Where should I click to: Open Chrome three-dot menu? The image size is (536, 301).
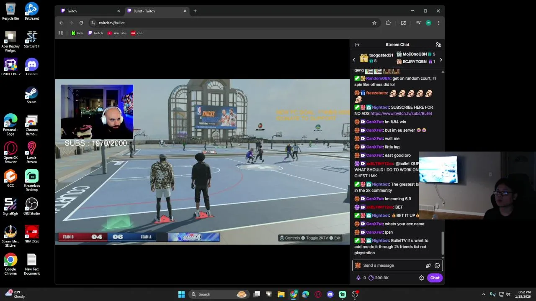tap(438, 23)
